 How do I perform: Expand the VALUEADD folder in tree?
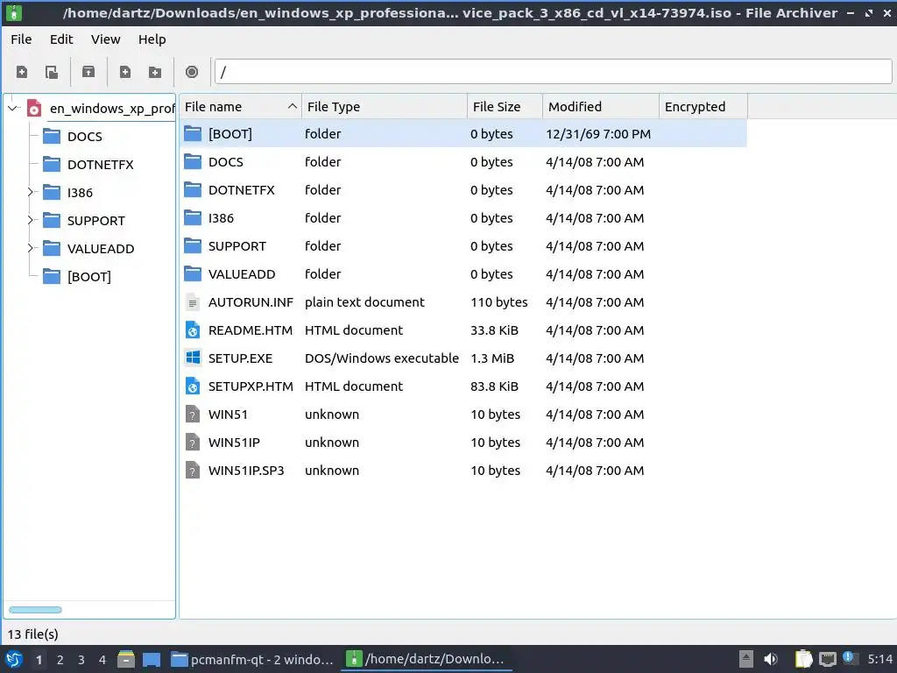pos(31,248)
